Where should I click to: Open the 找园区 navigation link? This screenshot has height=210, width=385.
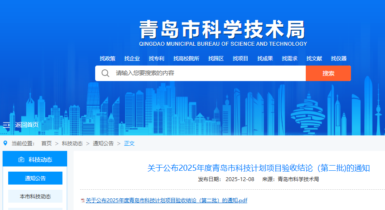[216, 59]
